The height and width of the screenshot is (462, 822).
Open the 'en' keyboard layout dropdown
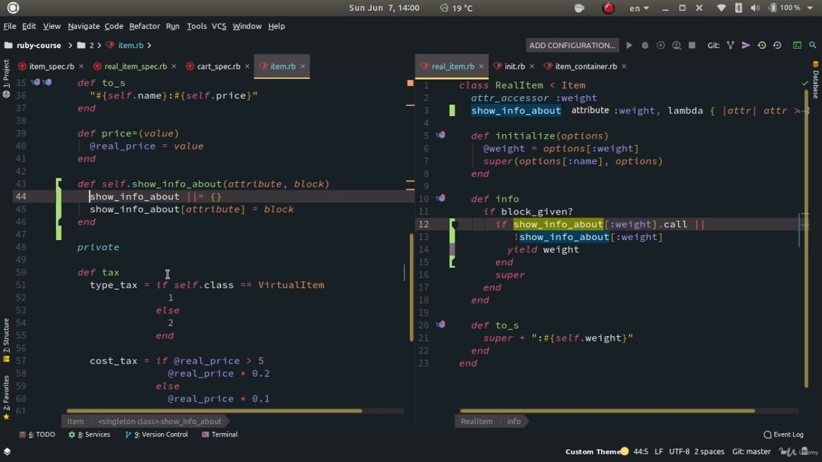[x=638, y=8]
